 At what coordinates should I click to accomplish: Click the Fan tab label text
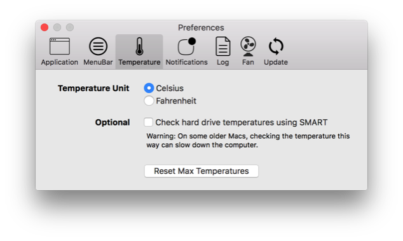pyautogui.click(x=248, y=62)
